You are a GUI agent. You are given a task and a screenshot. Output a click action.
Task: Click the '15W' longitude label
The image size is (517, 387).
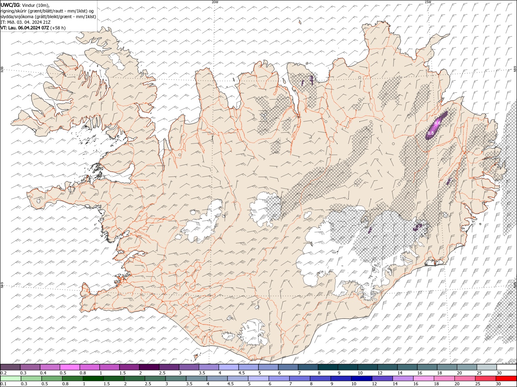click(x=428, y=2)
